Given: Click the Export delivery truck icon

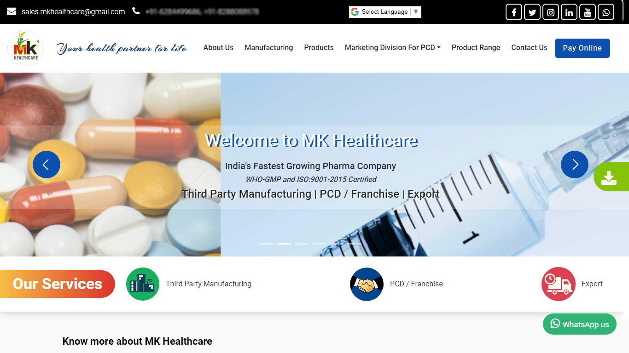Looking at the screenshot, I should pyautogui.click(x=559, y=284).
